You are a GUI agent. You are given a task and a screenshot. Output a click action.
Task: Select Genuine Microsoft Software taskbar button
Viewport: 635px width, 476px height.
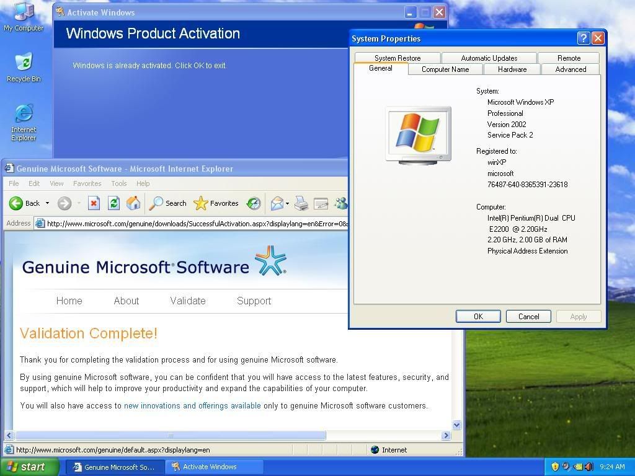click(x=115, y=467)
